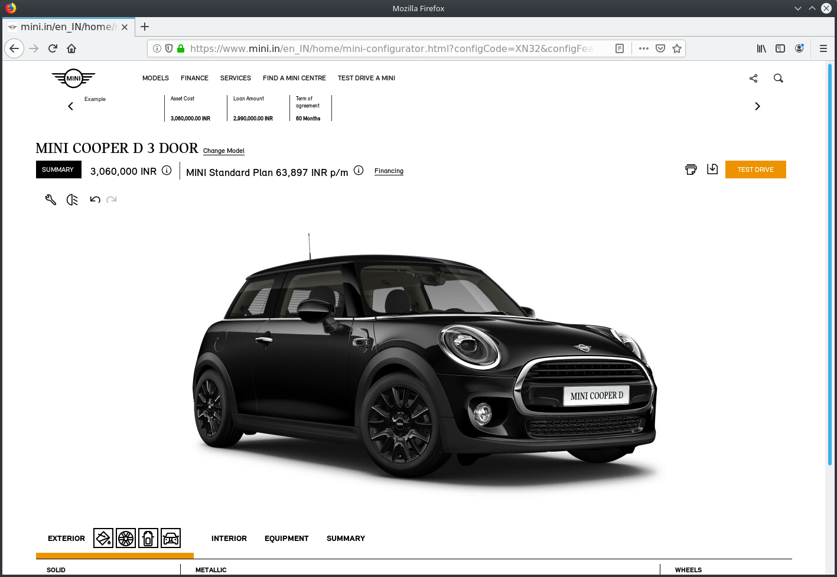Open FIND A MINI CENTRE
The height and width of the screenshot is (577, 837).
pyautogui.click(x=294, y=78)
